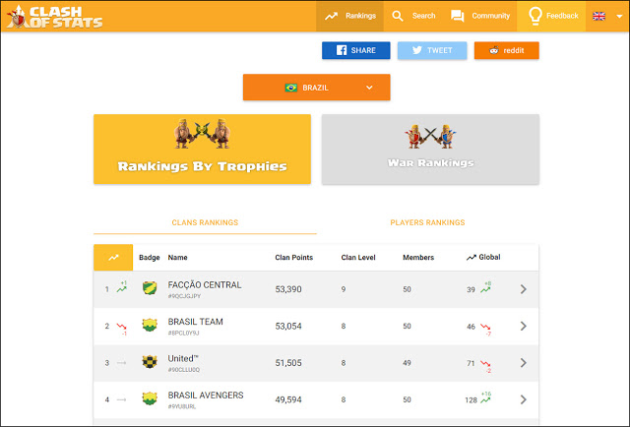Sort by the Clan Level column header
Image resolution: width=630 pixels, height=427 pixels.
(358, 258)
